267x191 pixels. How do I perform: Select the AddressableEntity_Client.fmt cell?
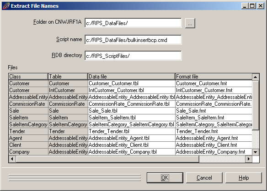[x=214, y=145]
